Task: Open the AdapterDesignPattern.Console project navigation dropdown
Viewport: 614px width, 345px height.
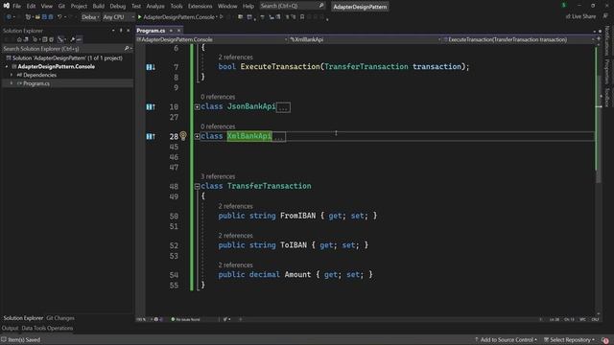Action: (x=212, y=39)
